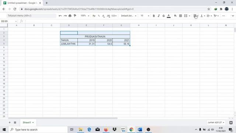This screenshot has height=133, width=236.
Task: Select row 10 header
Action: pyautogui.click(x=4, y=62)
